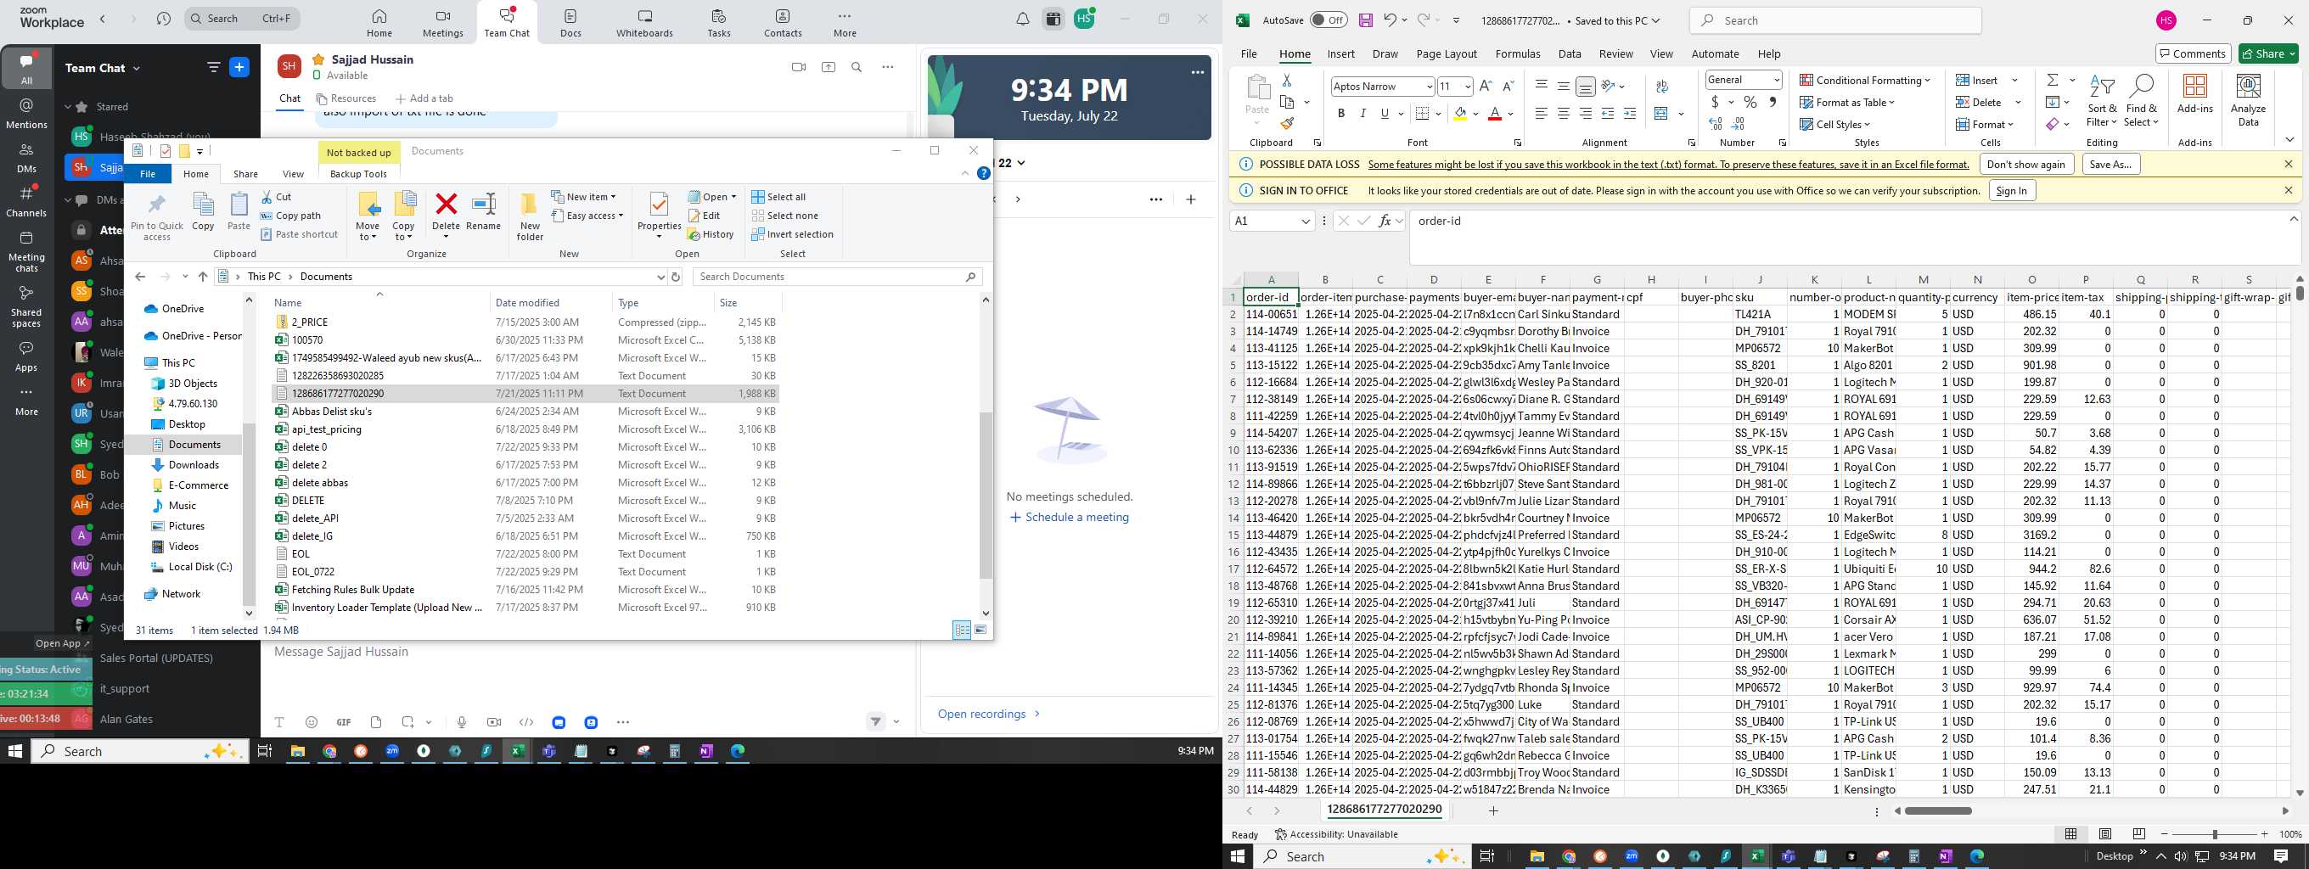
Task: Open Excel font name dropdown Aptos Narrow
Action: pyautogui.click(x=1429, y=87)
